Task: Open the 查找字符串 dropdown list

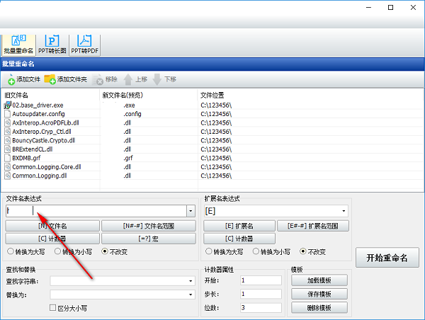Action: coord(191,281)
